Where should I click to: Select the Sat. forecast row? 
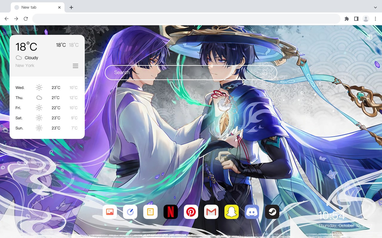47,118
